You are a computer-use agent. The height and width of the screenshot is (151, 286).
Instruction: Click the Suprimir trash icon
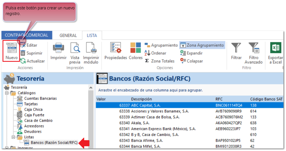[x=23, y=53]
